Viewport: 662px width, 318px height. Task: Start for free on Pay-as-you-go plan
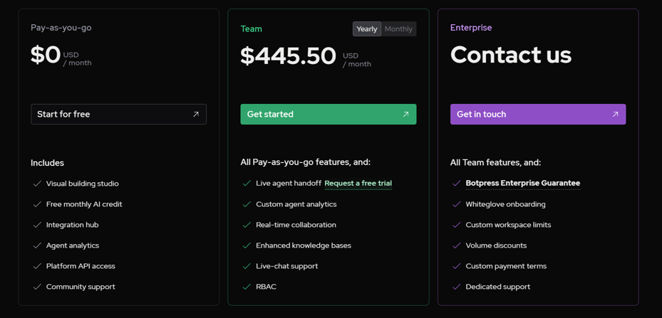point(118,115)
